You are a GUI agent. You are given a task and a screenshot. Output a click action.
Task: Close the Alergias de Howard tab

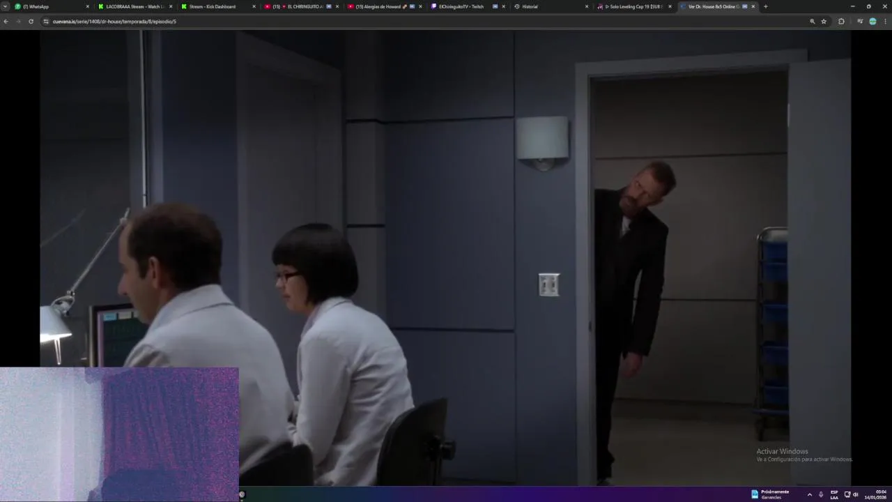coord(420,6)
